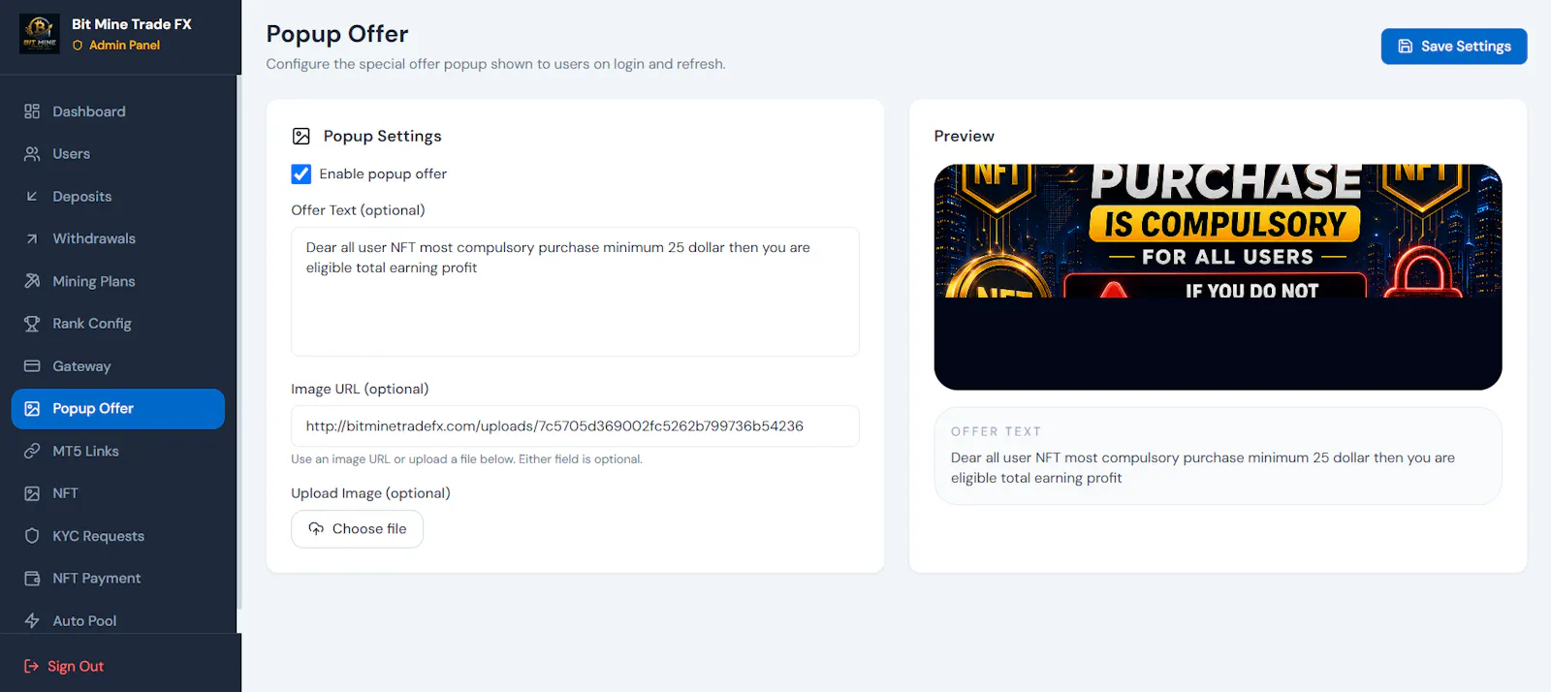Click the Dashboard grid icon
The width and height of the screenshot is (1551, 692).
pyautogui.click(x=32, y=111)
